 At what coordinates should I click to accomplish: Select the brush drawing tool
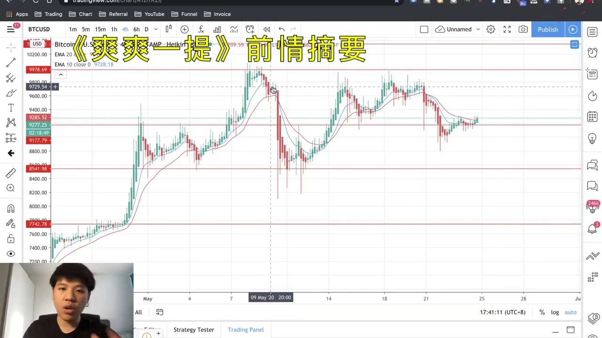pyautogui.click(x=11, y=92)
